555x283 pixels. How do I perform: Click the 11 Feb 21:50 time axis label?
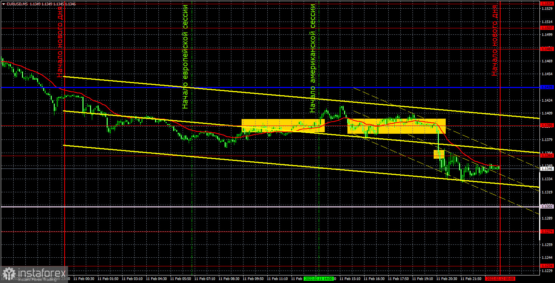tap(471, 278)
